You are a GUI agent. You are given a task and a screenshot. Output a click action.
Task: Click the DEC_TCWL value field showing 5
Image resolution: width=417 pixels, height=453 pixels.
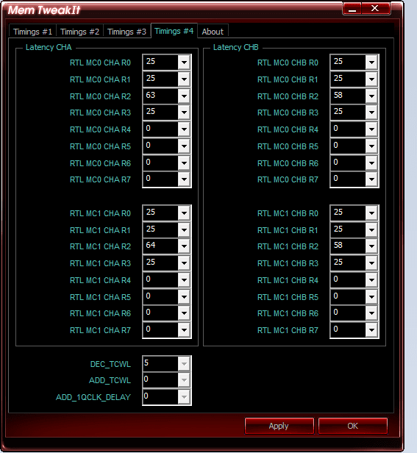point(160,364)
